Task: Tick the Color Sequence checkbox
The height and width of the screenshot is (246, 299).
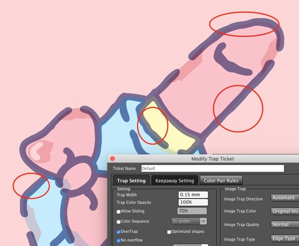Action: pos(119,222)
